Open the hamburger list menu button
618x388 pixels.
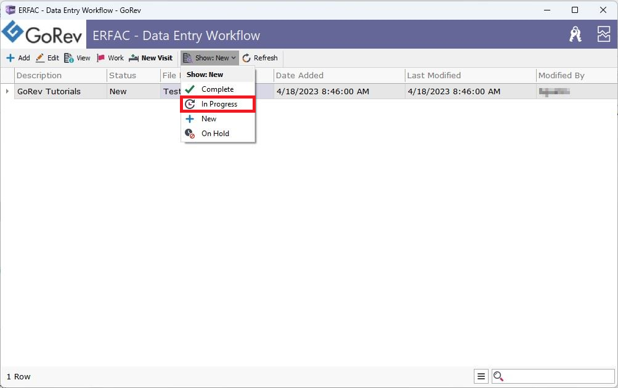pos(481,376)
